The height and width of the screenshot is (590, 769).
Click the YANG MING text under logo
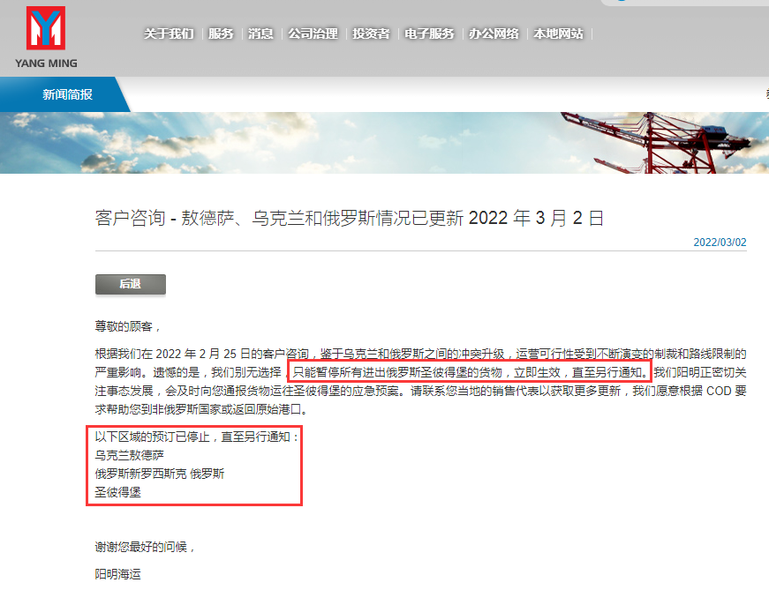coord(46,63)
